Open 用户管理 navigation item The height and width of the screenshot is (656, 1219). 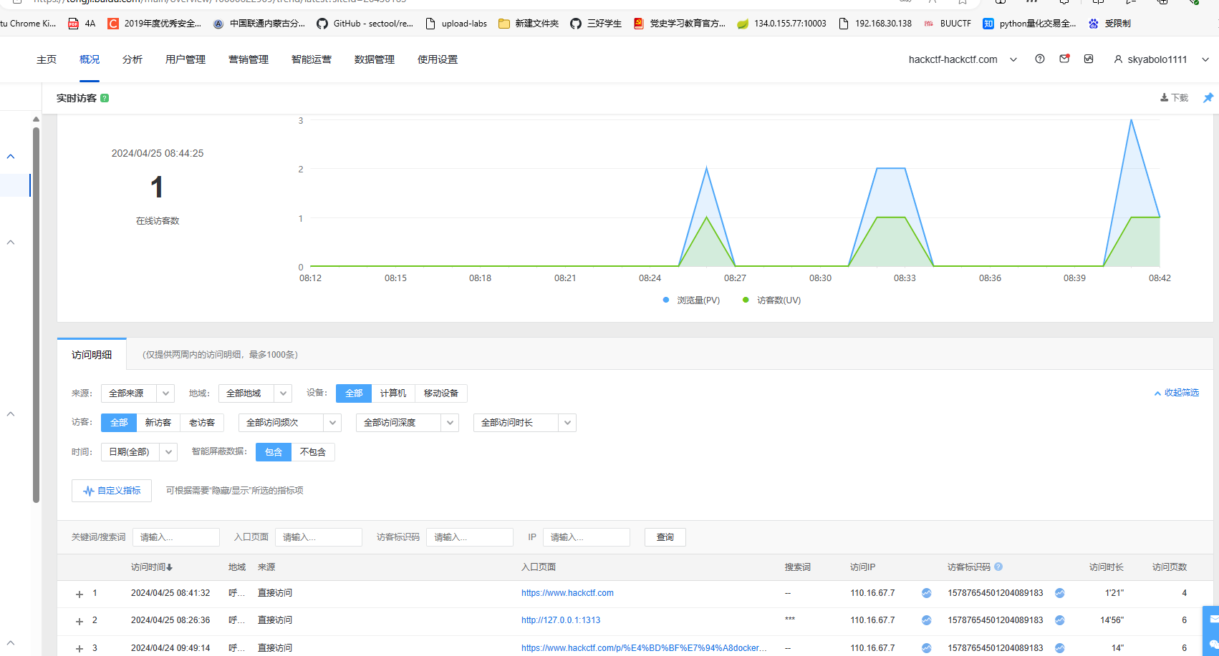185,59
